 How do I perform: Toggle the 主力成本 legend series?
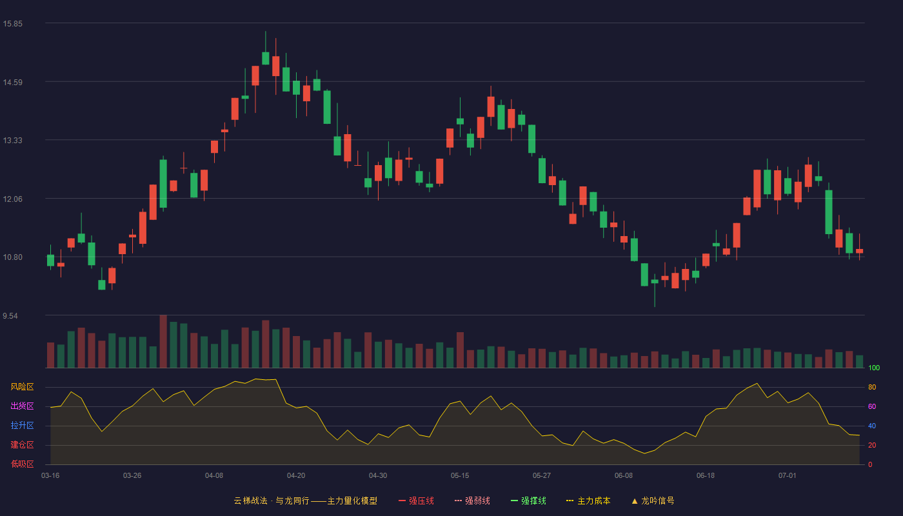[x=588, y=501]
